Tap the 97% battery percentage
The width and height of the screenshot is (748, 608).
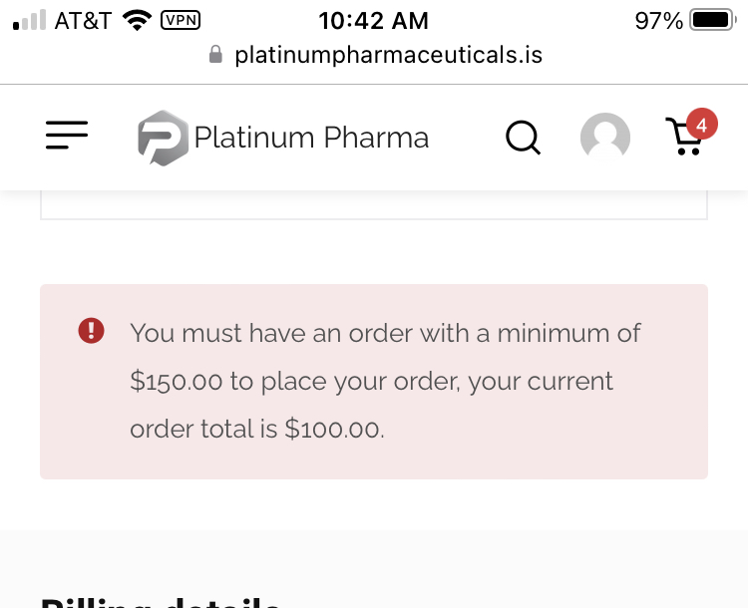point(658,20)
